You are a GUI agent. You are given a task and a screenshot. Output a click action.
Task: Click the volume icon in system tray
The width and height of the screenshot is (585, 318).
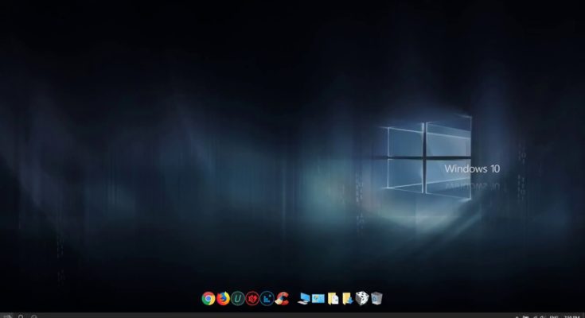(536, 316)
